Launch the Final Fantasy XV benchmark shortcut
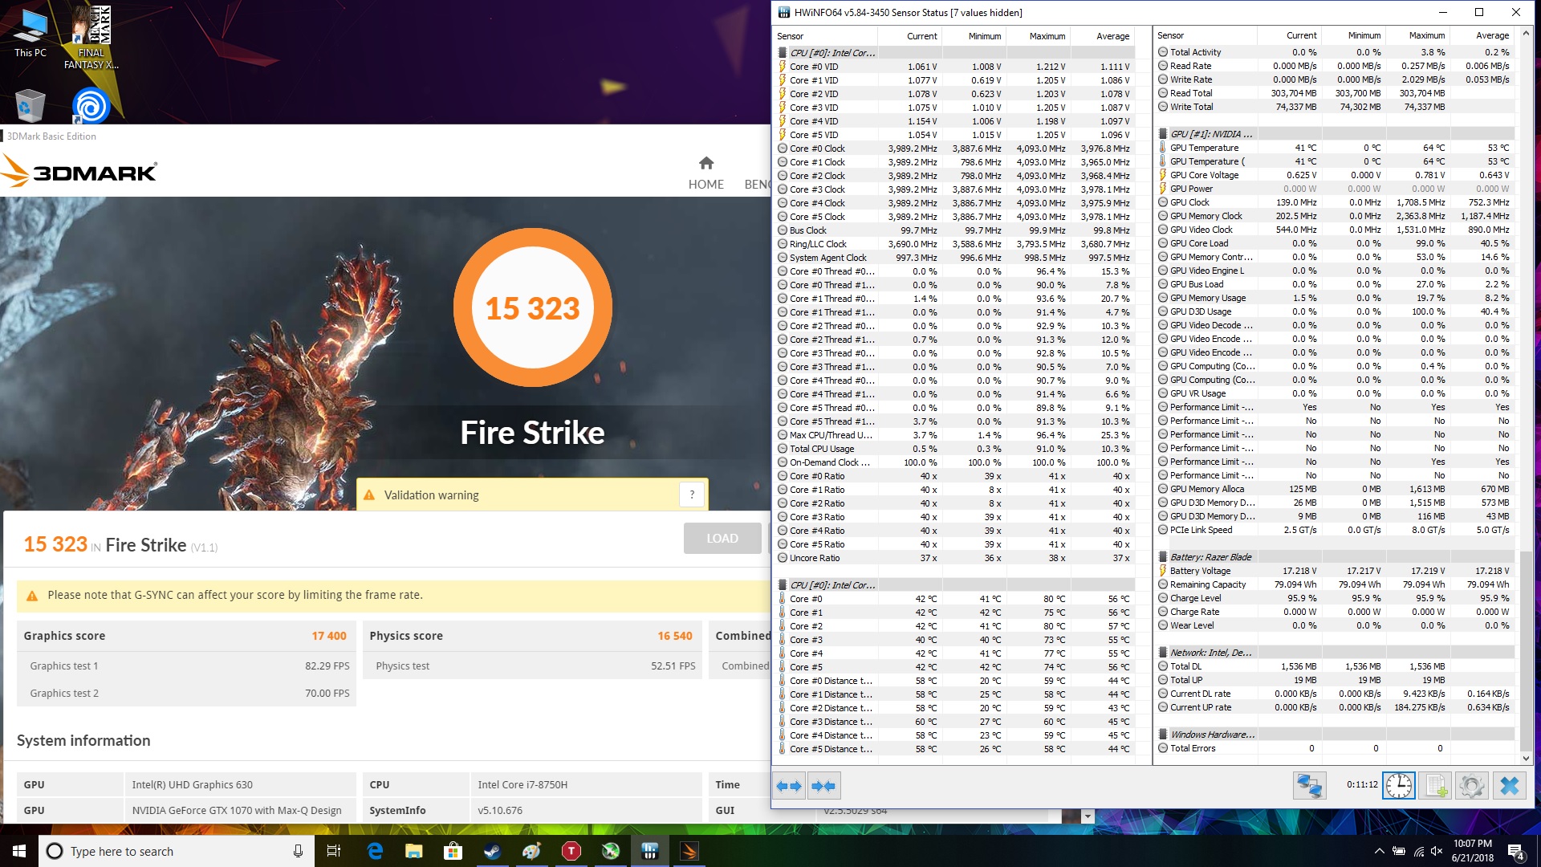Image resolution: width=1541 pixels, height=867 pixels. pyautogui.click(x=91, y=37)
